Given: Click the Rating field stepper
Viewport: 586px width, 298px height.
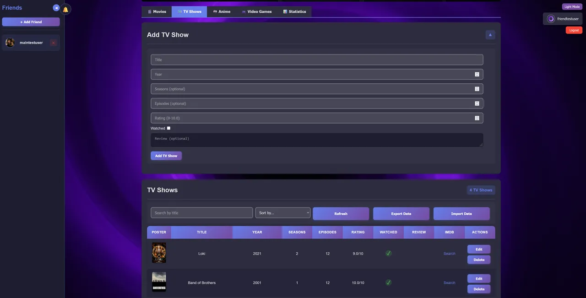Looking at the screenshot, I should (x=477, y=118).
